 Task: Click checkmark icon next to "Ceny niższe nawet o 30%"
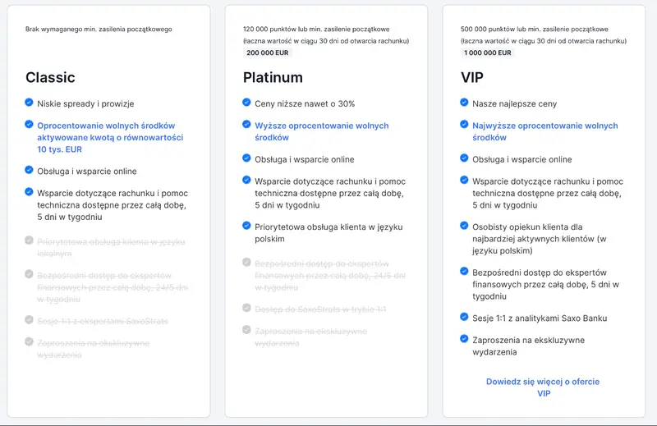[x=247, y=103]
